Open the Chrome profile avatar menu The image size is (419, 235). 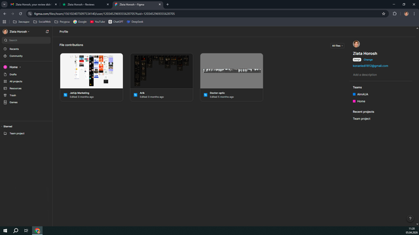coord(406,14)
